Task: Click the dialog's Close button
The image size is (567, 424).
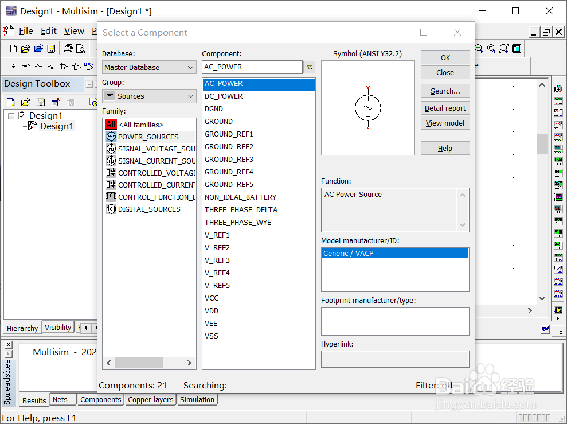Action: point(445,72)
